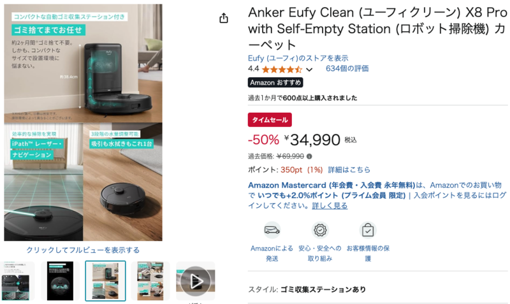
Task: Click クリックしてフルビューを表示する full view link
Action: [83, 250]
